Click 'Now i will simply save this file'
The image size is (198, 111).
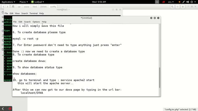pos(38,26)
